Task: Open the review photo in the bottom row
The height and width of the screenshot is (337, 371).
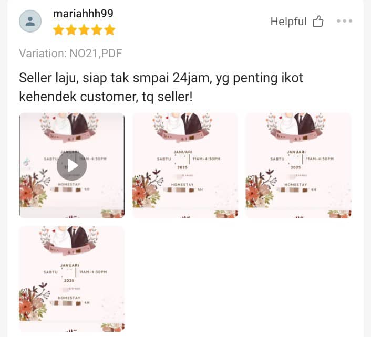Action: point(71,279)
